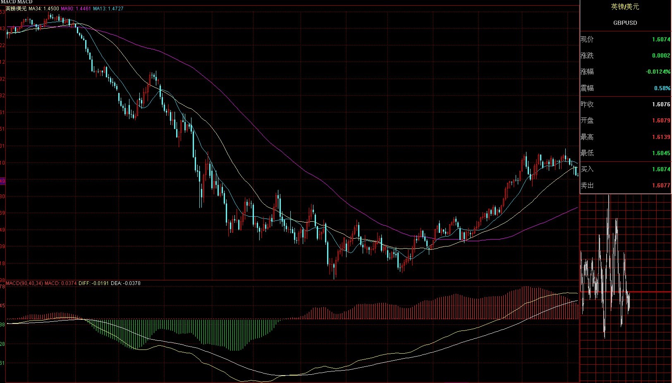Click the low price 1.6045
This screenshot has width=672, height=383.
tap(661, 153)
